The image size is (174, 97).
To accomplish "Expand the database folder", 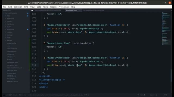I will click(x=5, y=24).
